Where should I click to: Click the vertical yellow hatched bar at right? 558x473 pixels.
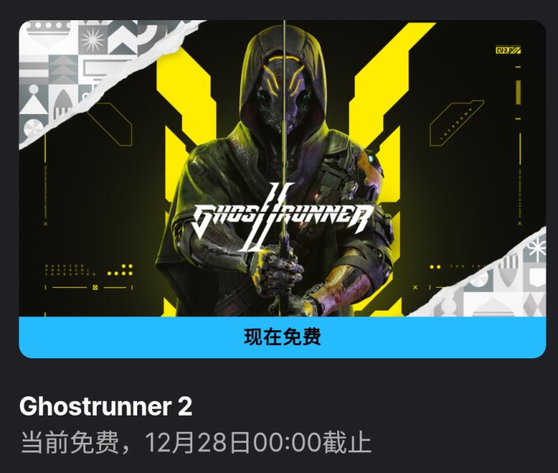[x=518, y=92]
